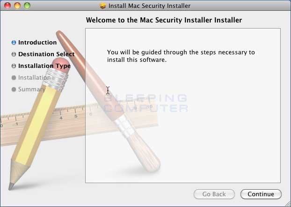Select the grayed Installation step label
Image resolution: width=291 pixels, height=207 pixels.
(x=34, y=77)
